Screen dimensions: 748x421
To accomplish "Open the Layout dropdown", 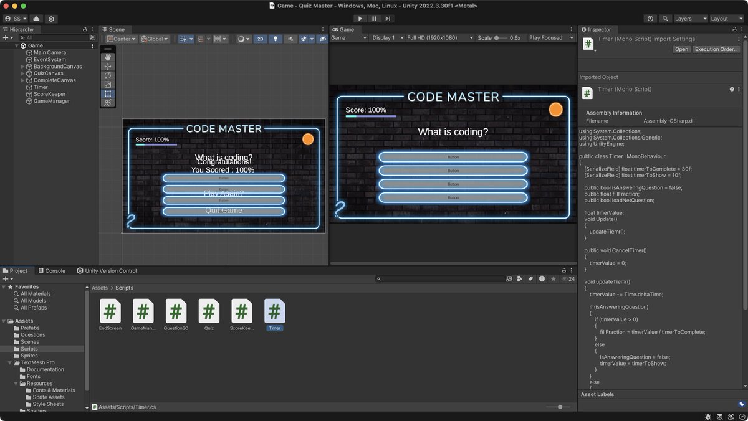I will click(x=727, y=19).
